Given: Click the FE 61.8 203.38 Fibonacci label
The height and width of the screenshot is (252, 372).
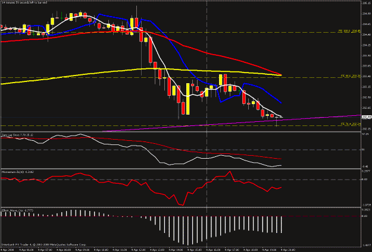Looking at the screenshot, I should 351,76.
